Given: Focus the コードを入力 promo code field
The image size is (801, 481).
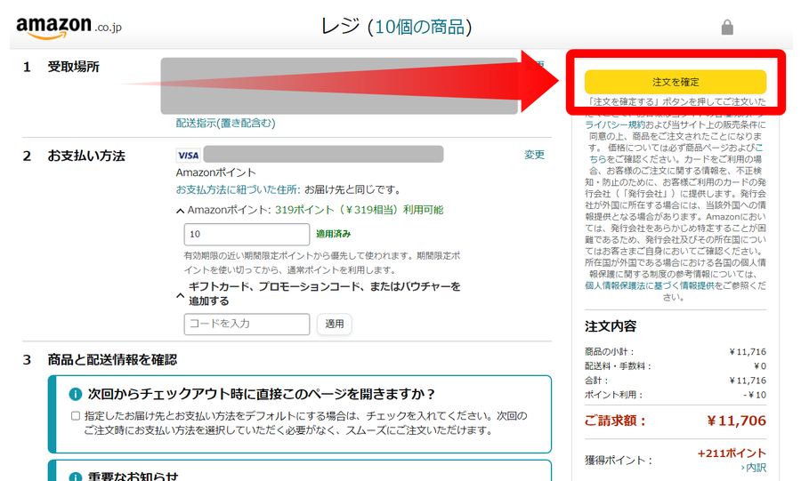Looking at the screenshot, I should (x=247, y=324).
